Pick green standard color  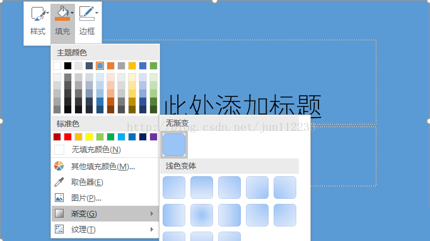tap(110, 137)
